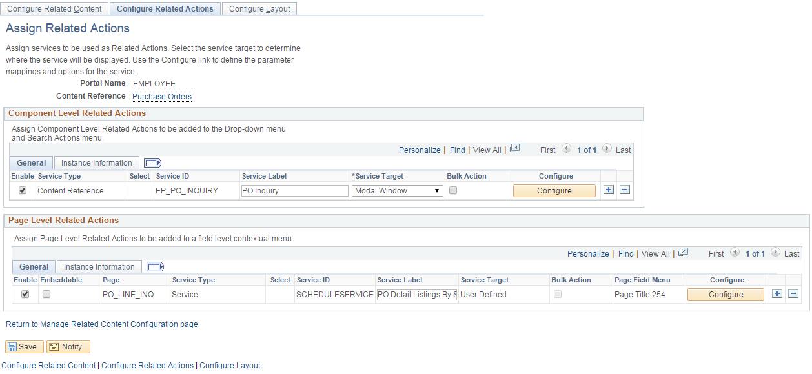The height and width of the screenshot is (374, 812).
Task: Add a new Component Level Related Action row
Action: point(608,190)
